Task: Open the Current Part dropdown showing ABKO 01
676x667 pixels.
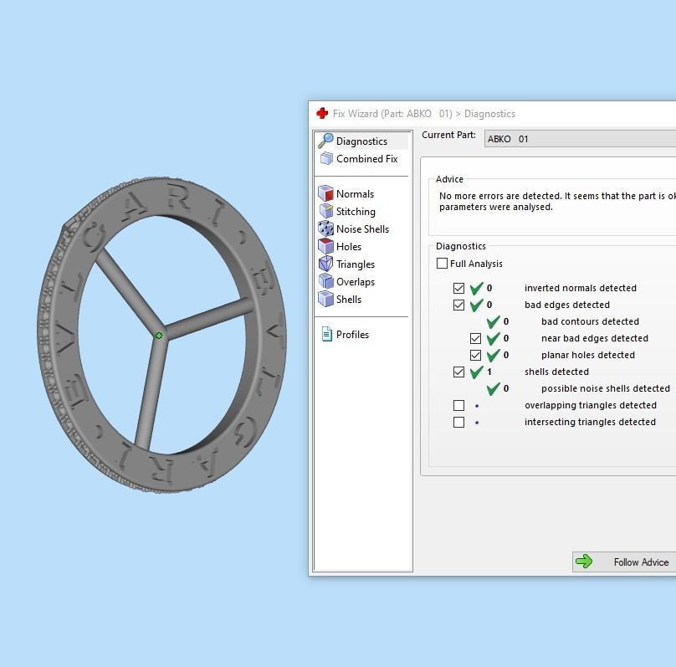Action: (580, 139)
